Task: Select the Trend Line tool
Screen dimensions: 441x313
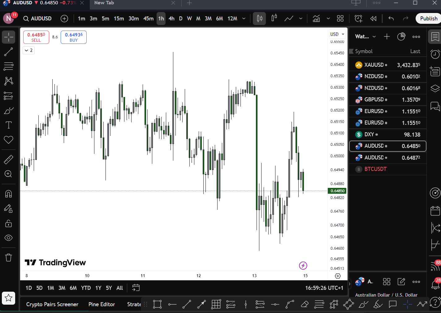Action: (9, 52)
